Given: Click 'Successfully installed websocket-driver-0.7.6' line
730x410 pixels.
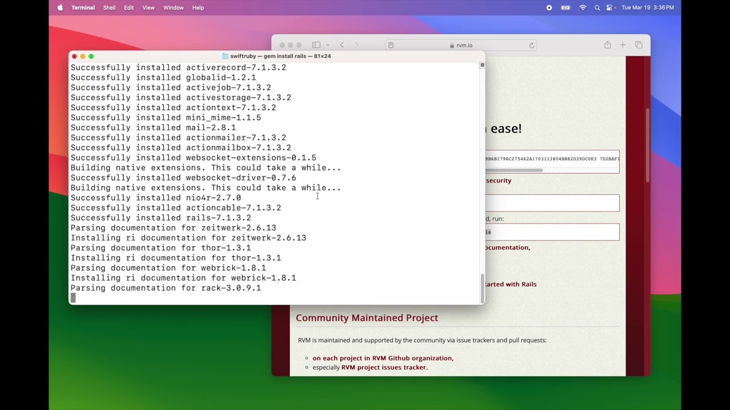Looking at the screenshot, I should (184, 178).
